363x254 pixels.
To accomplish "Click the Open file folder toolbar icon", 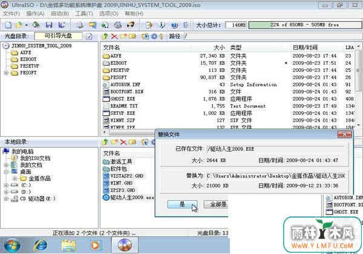I will (19, 25).
